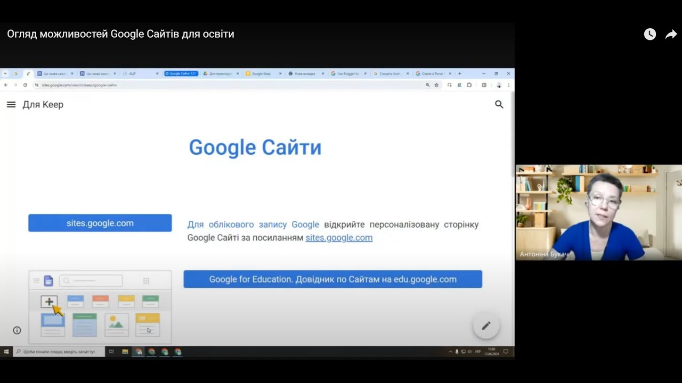Click the video title Огляд можливостей Google Сайтів
682x383 pixels.
click(x=120, y=35)
